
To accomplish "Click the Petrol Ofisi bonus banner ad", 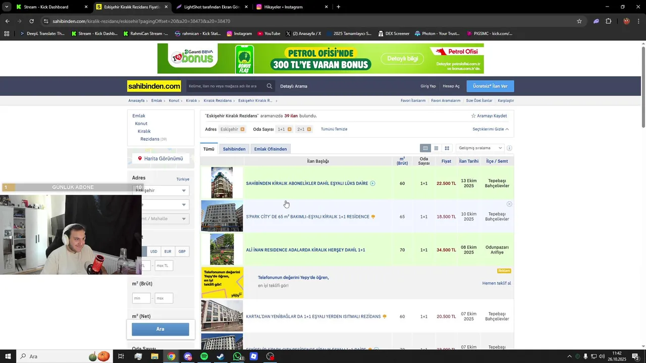I will pos(320,58).
